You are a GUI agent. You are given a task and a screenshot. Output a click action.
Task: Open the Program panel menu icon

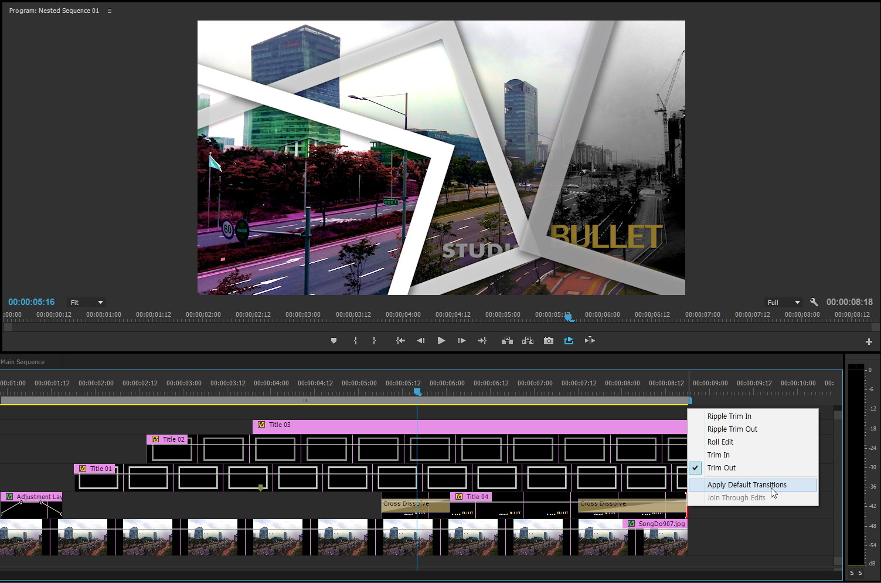tap(109, 11)
